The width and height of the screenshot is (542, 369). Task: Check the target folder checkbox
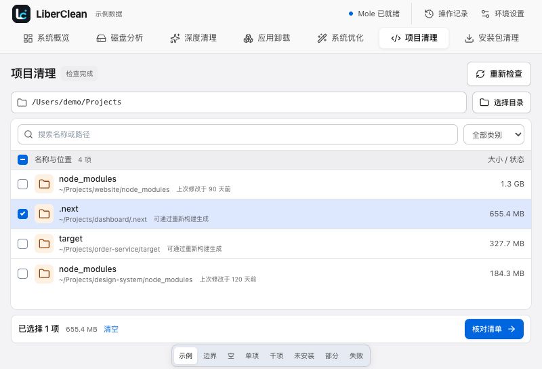[x=23, y=244]
